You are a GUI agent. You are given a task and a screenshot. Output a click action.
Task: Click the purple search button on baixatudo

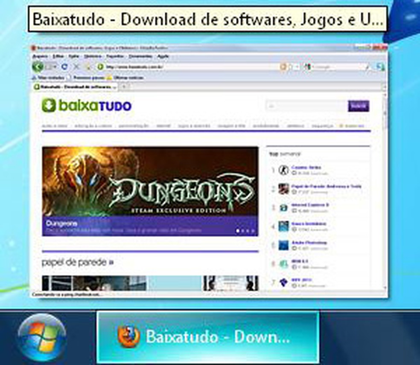359,106
